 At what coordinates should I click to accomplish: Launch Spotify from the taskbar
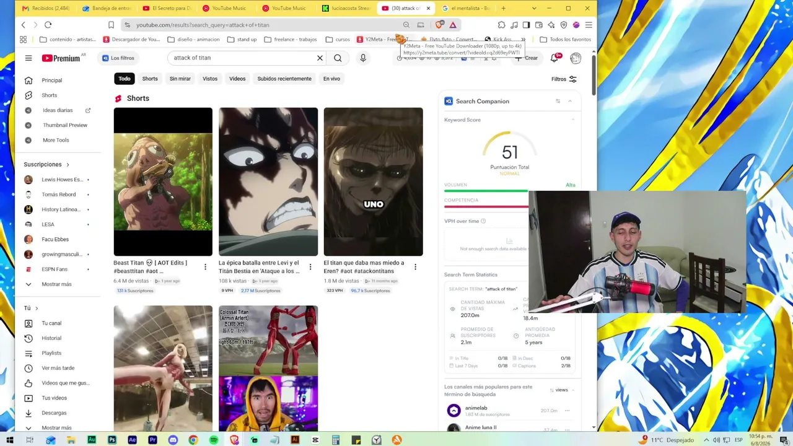[214, 440]
